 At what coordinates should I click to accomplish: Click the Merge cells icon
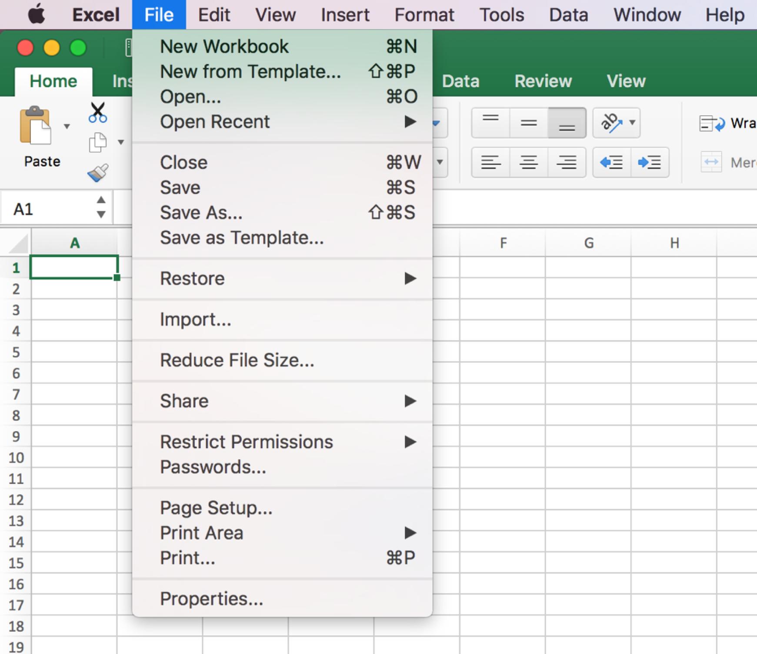[x=711, y=162]
